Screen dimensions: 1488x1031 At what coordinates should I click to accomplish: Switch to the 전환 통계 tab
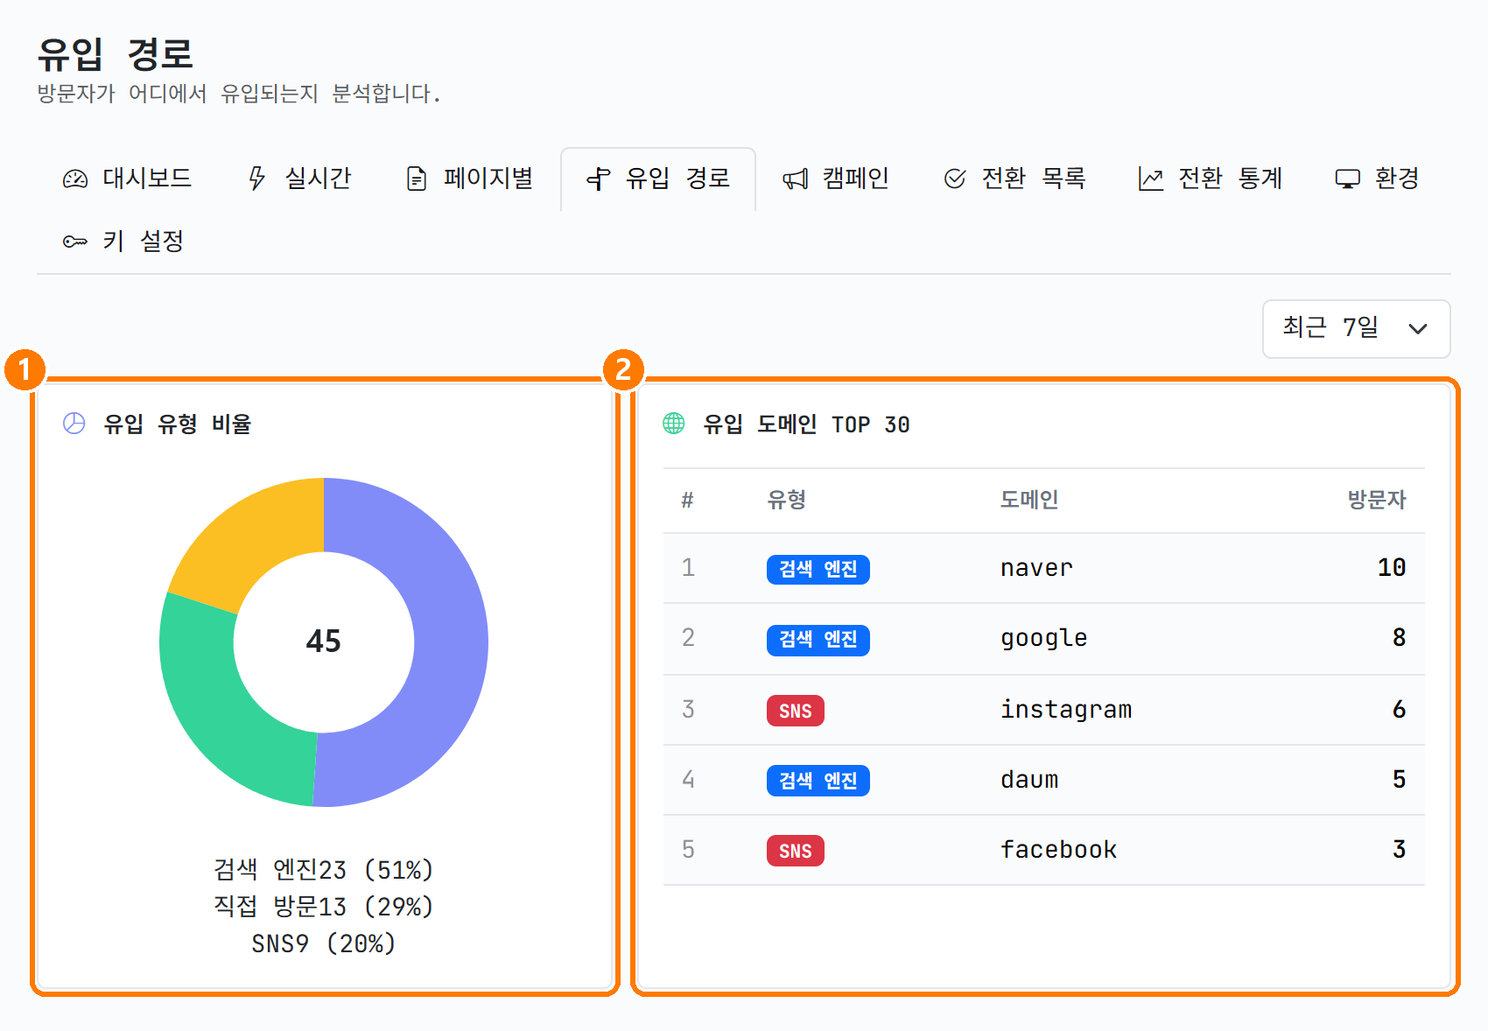(1211, 179)
